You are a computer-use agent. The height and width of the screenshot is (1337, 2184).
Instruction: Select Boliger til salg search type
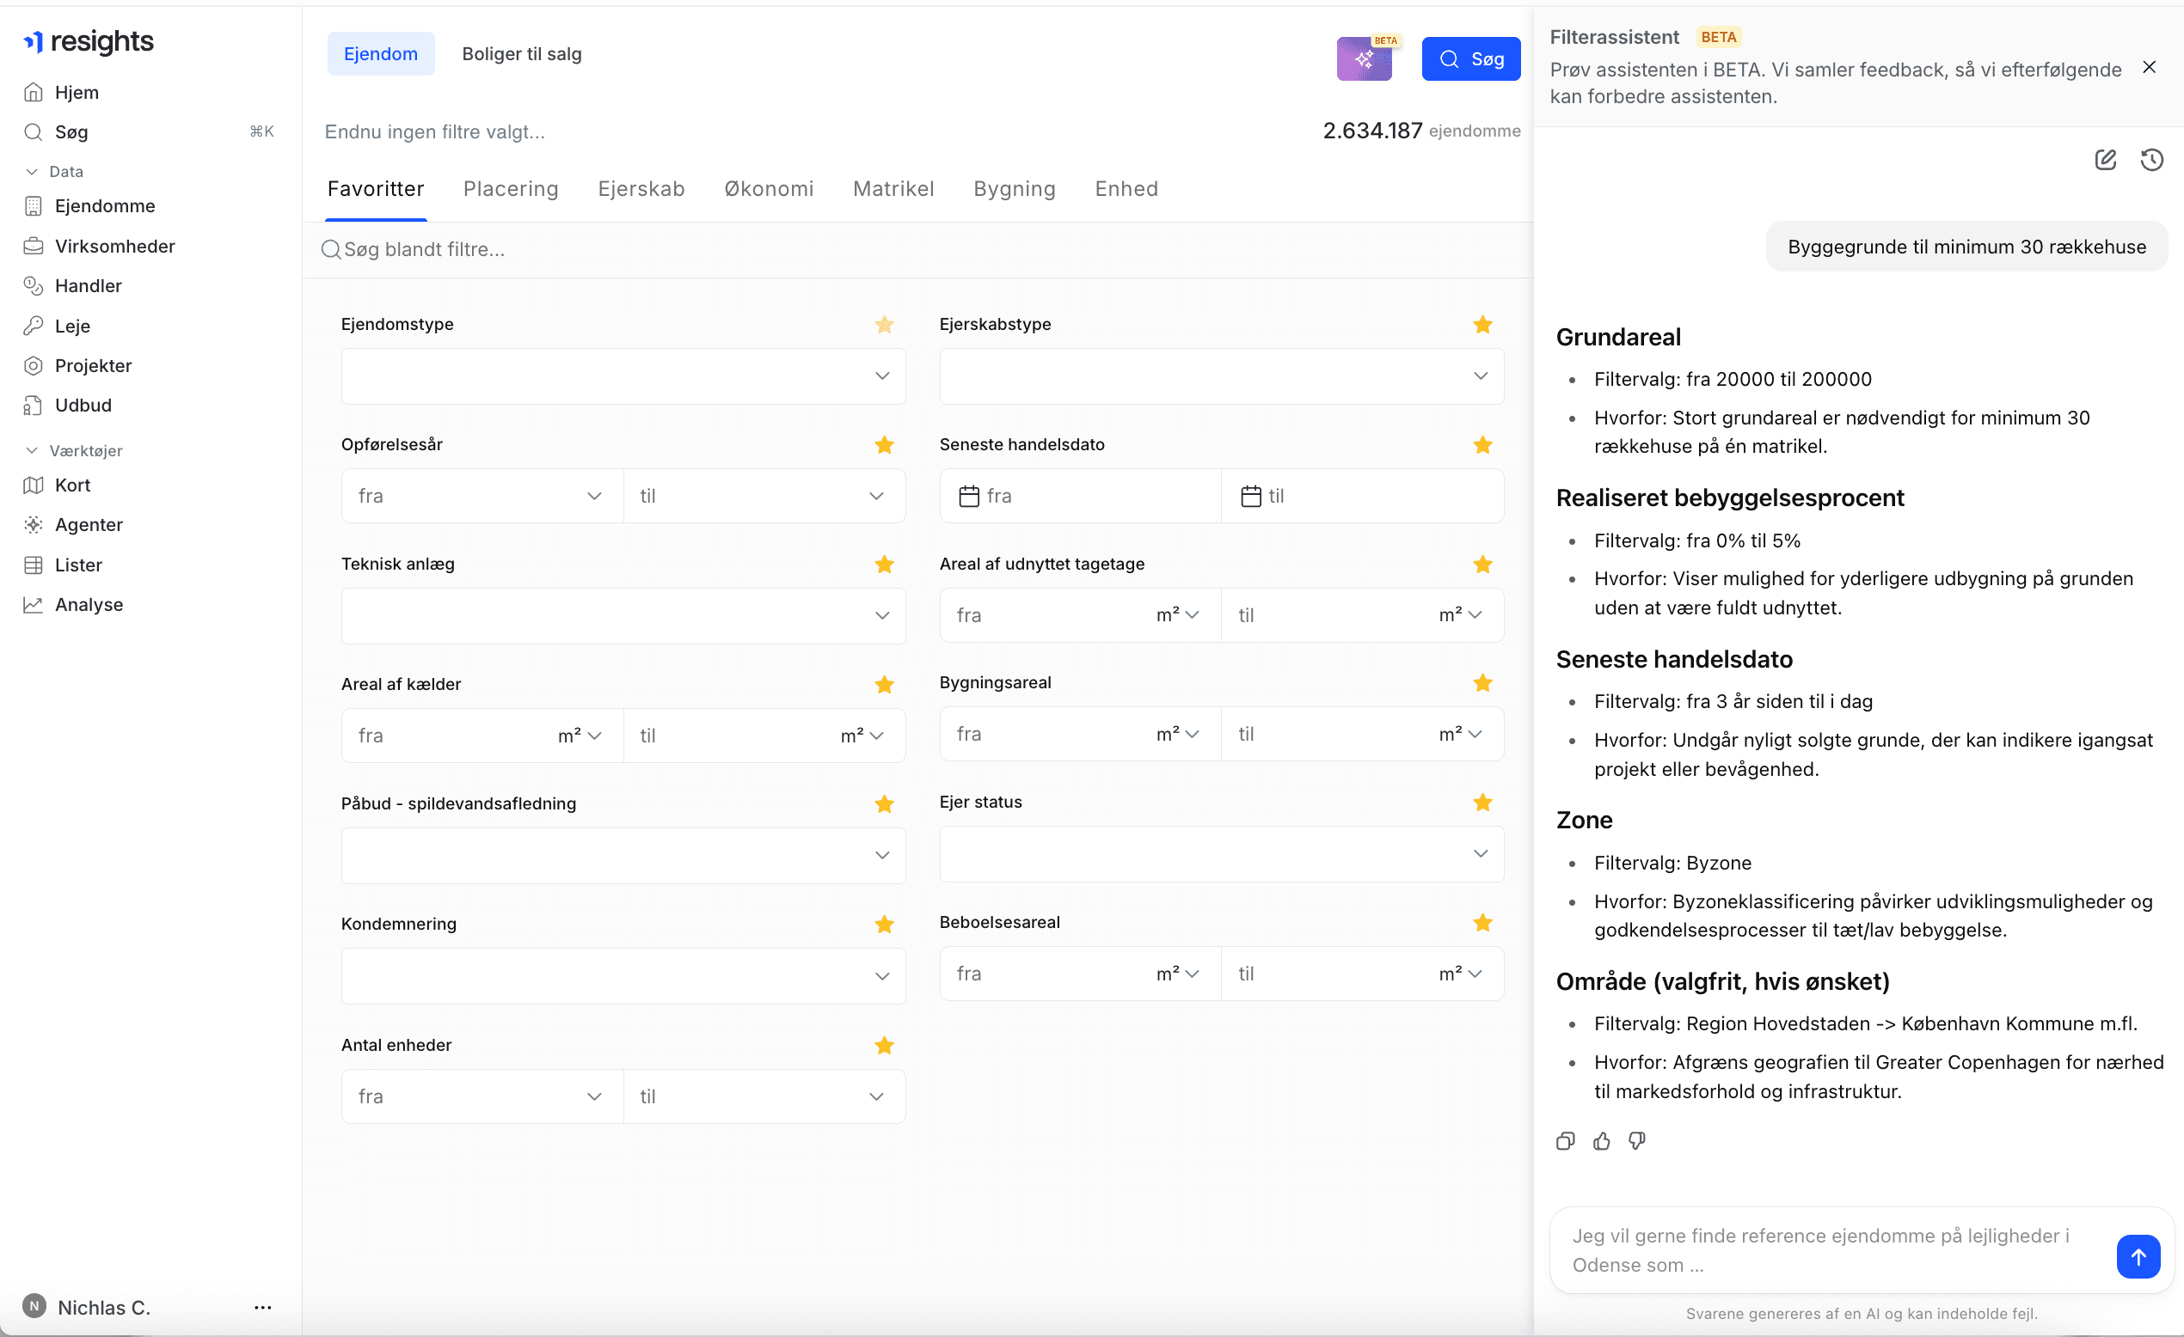521,54
